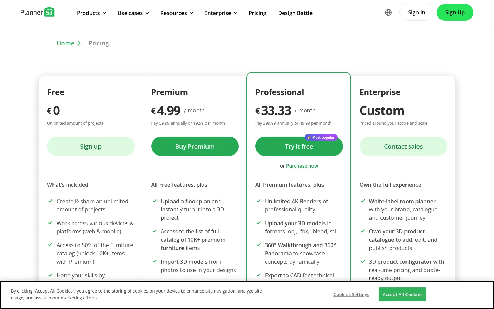494x309 pixels.
Task: Click checkmark beside Unlimited 4K Renders
Action: coord(259,201)
